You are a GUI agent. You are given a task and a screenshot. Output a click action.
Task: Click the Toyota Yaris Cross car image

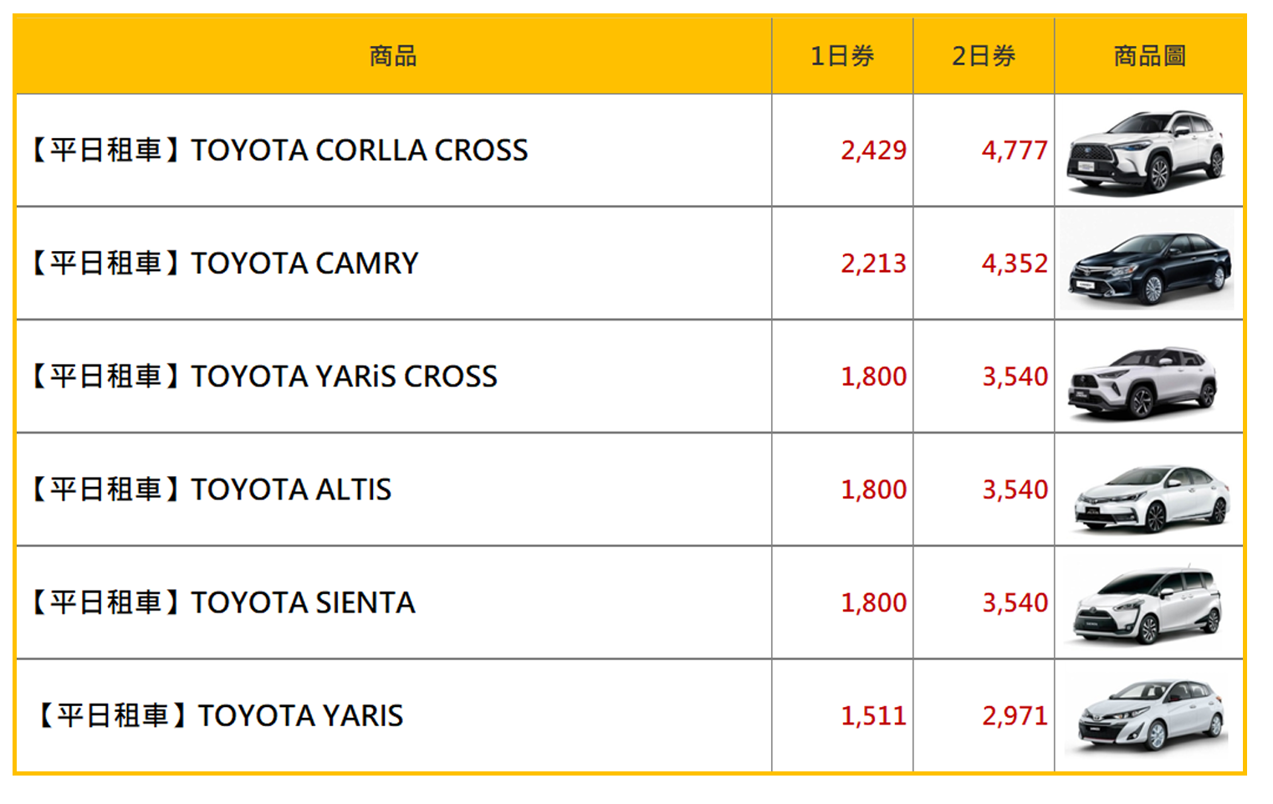click(1143, 380)
